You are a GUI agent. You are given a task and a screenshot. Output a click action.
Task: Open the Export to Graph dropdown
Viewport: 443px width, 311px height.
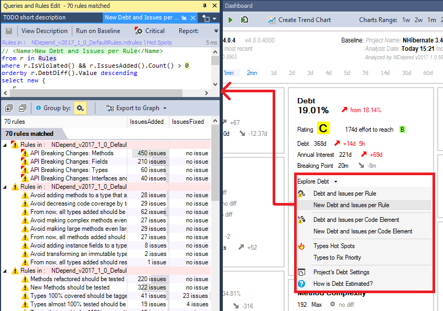click(x=136, y=108)
